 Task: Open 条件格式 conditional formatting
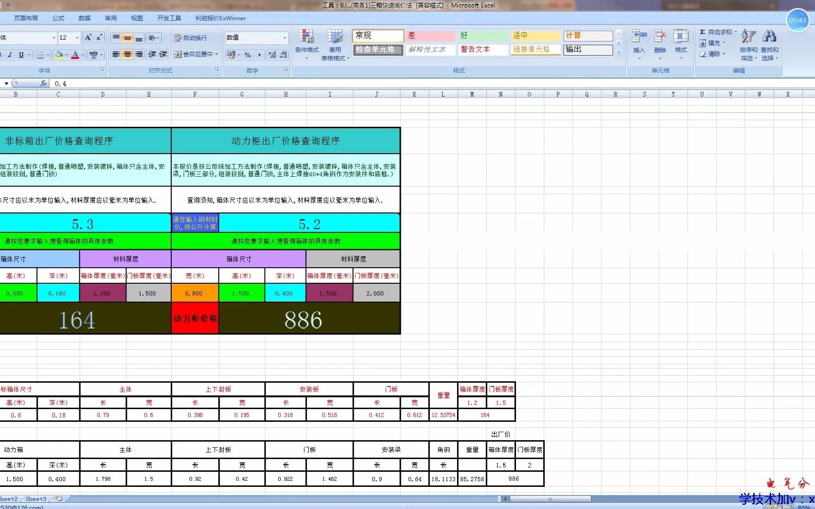click(x=307, y=45)
